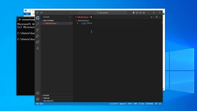Open the Run and Debug view
This screenshot has height=111, width=197.
pos(38,36)
